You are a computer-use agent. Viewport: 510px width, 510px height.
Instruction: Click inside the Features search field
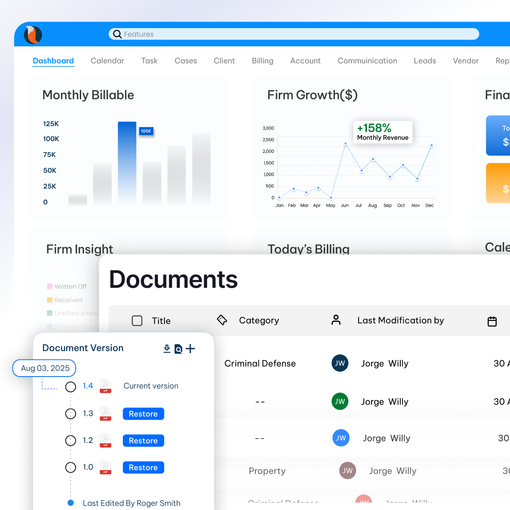pos(293,34)
